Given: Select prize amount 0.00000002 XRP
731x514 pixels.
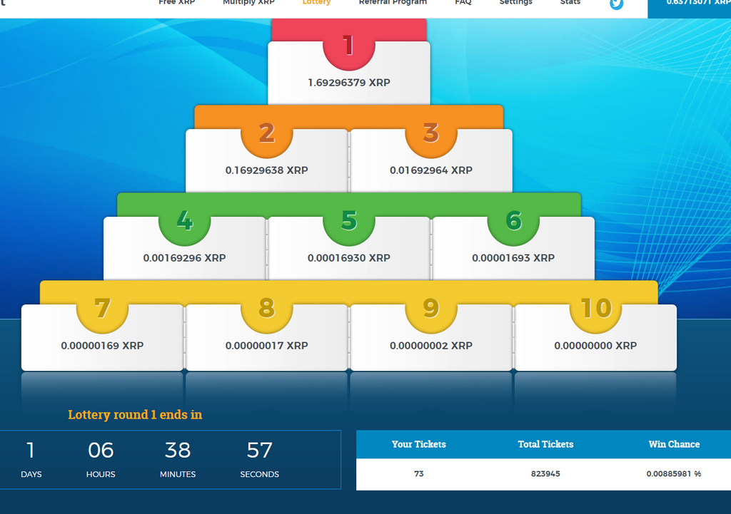Looking at the screenshot, I should pos(431,346).
